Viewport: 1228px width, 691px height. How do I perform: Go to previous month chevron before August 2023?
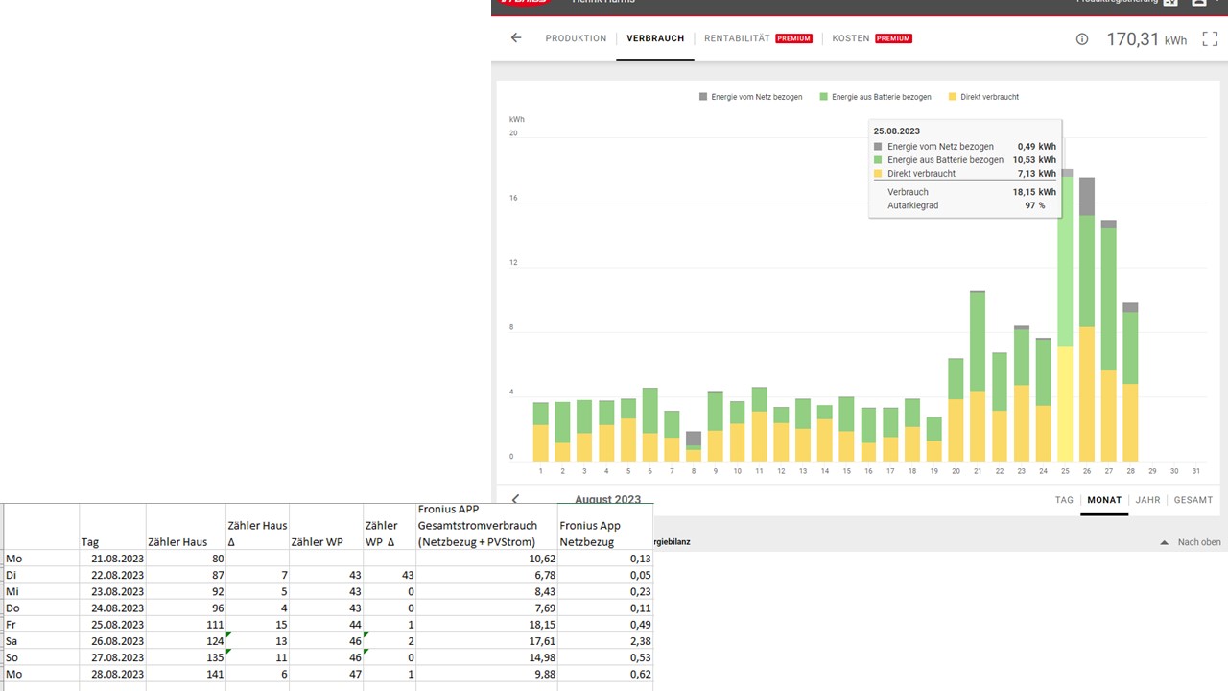(x=516, y=500)
